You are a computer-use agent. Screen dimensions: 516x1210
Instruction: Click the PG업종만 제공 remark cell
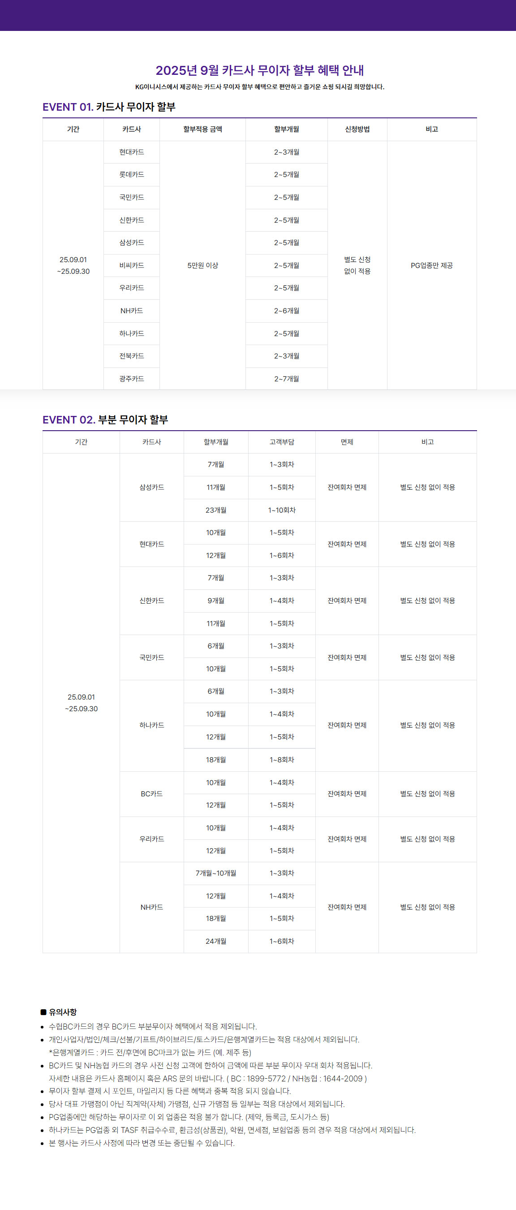click(431, 265)
